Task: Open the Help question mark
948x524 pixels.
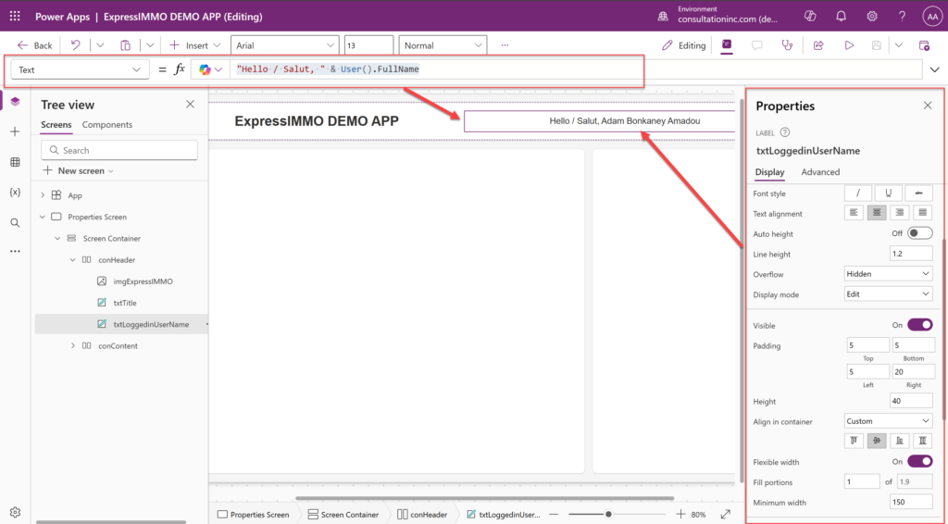Action: [902, 17]
